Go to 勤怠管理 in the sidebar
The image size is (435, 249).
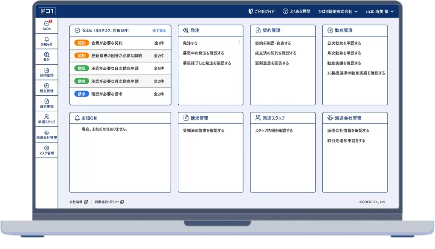tap(46, 88)
